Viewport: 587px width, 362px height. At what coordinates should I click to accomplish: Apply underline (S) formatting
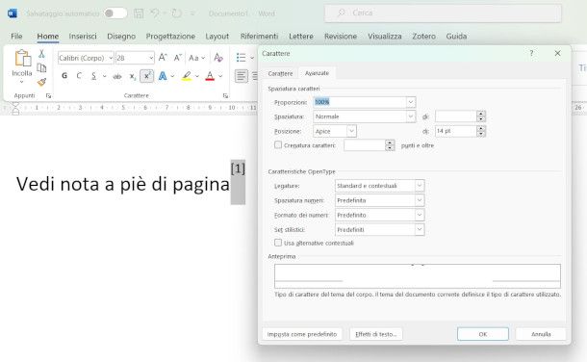point(93,76)
